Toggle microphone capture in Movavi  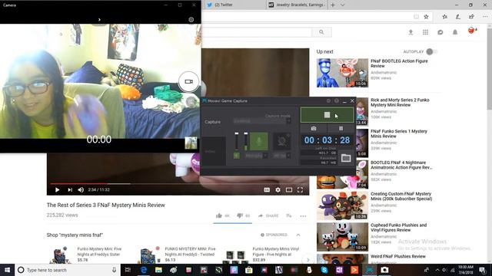point(259,141)
